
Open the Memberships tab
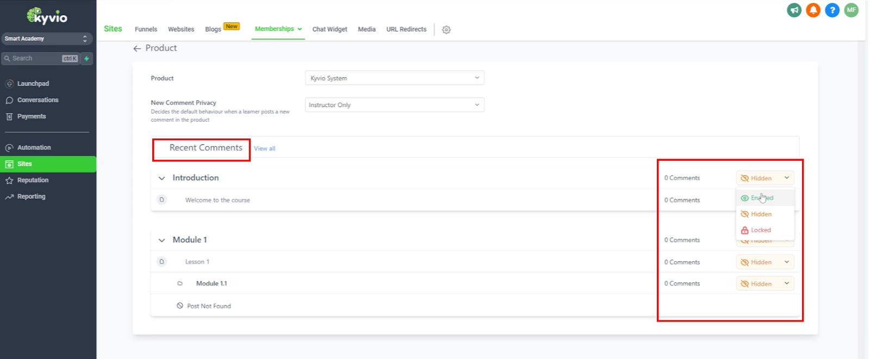(x=277, y=29)
